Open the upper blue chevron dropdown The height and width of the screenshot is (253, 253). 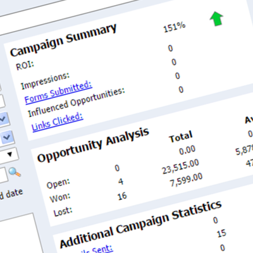(x=3, y=120)
